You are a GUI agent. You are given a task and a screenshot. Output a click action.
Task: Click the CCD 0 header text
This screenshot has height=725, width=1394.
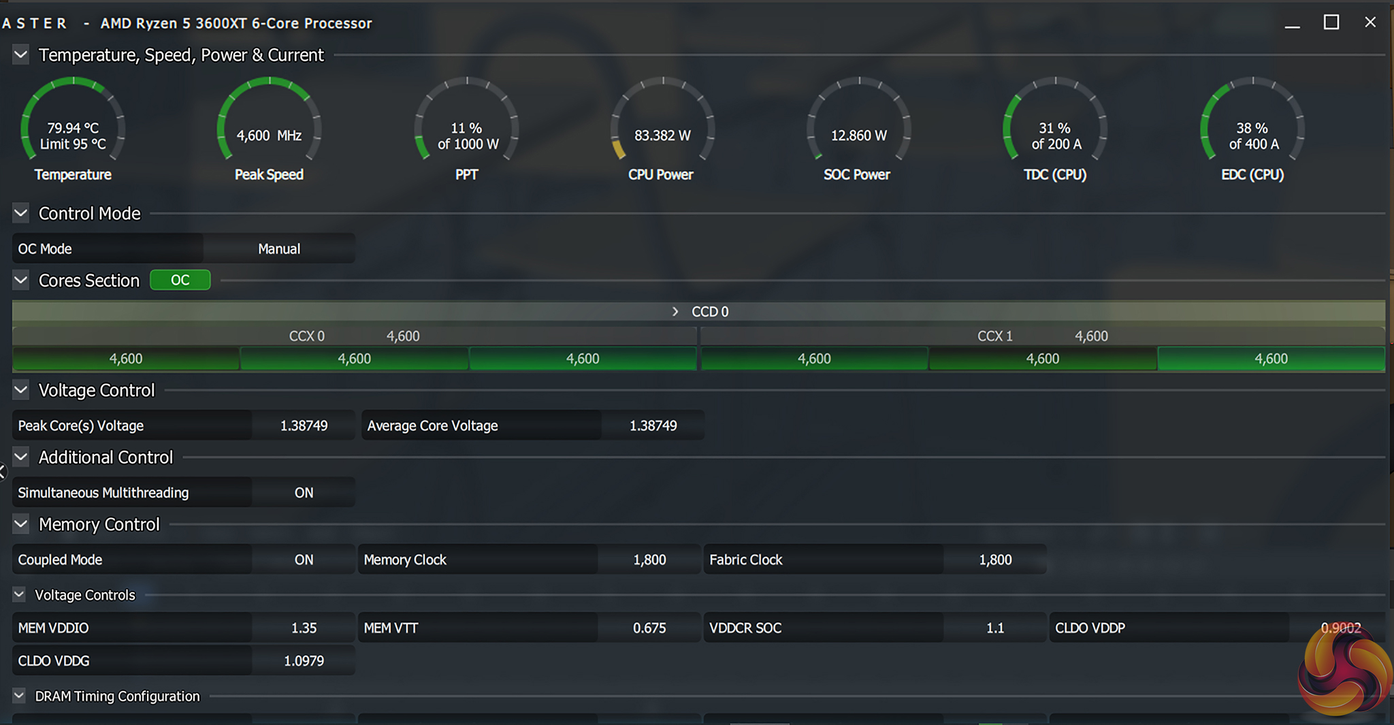point(710,311)
